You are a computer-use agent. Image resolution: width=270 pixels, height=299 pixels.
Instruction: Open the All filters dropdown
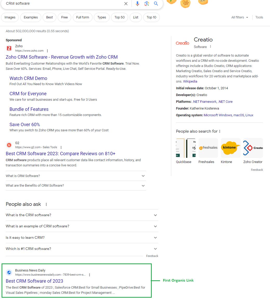coord(239,17)
